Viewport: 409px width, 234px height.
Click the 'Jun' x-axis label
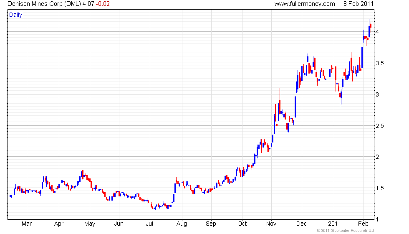[x=119, y=224]
